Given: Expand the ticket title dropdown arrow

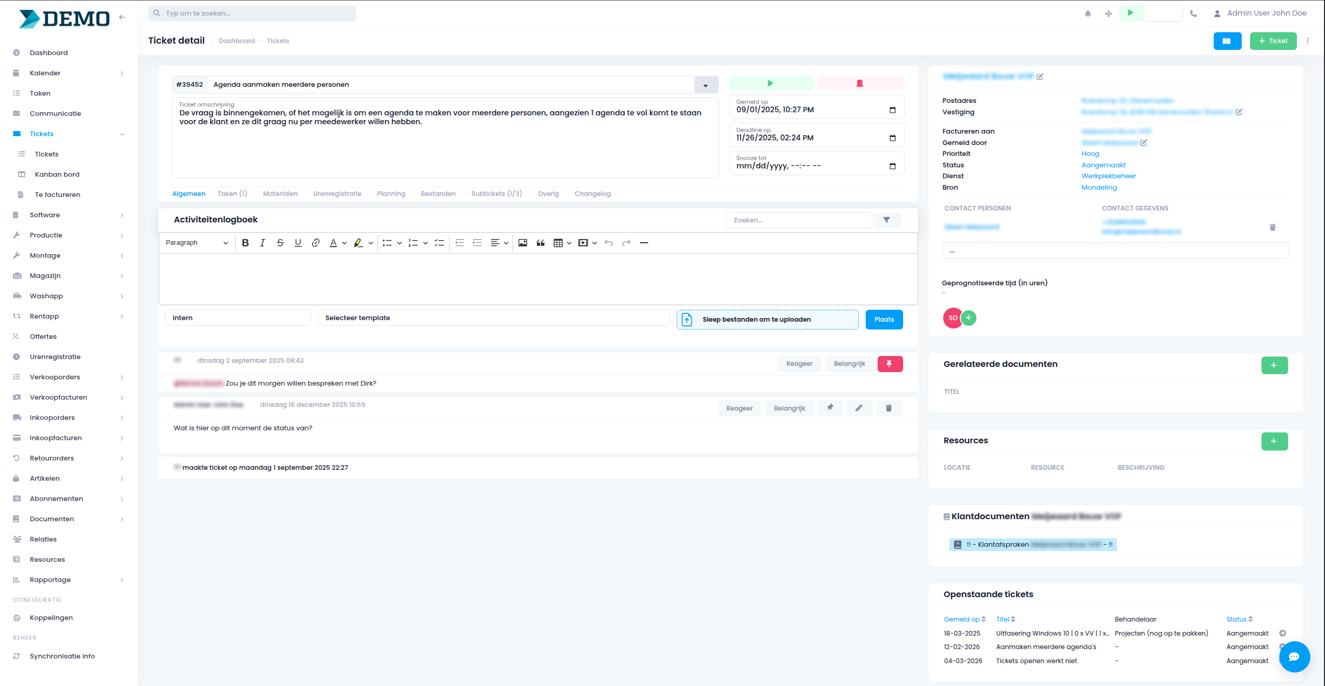Looking at the screenshot, I should [706, 85].
